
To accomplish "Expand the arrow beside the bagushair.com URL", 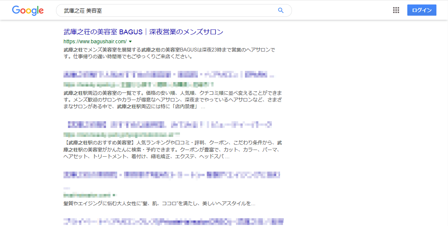I will (x=130, y=41).
